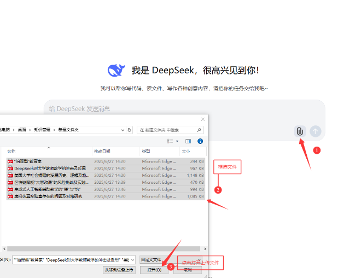Click the send message arrow button
The image size is (338, 278).
316,131
